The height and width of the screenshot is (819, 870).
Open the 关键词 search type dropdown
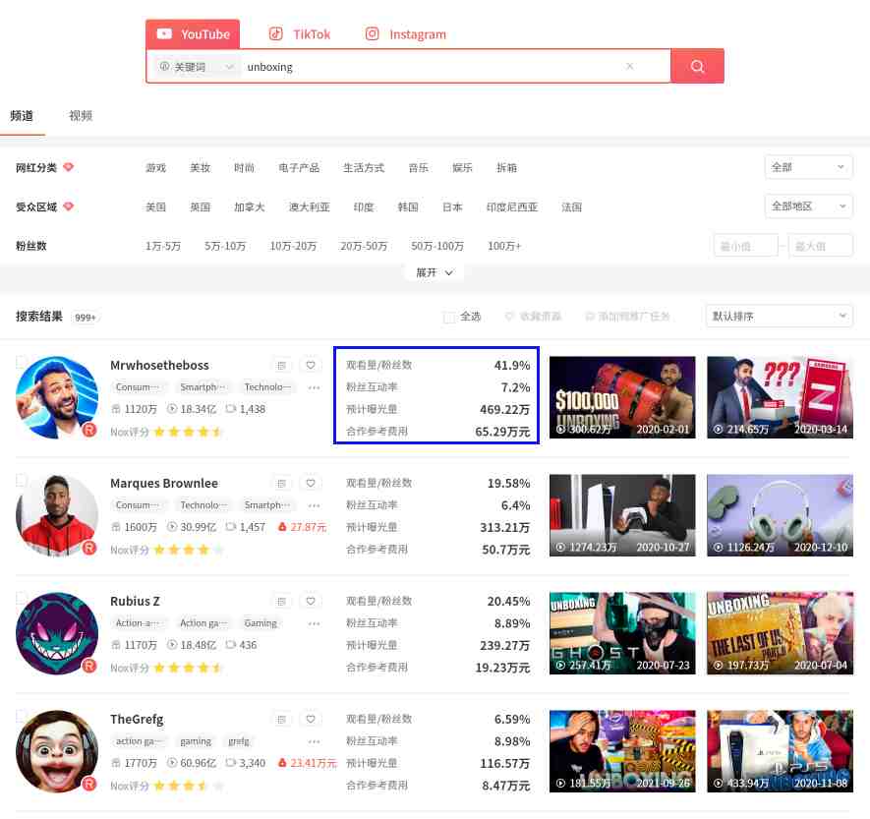(x=196, y=67)
